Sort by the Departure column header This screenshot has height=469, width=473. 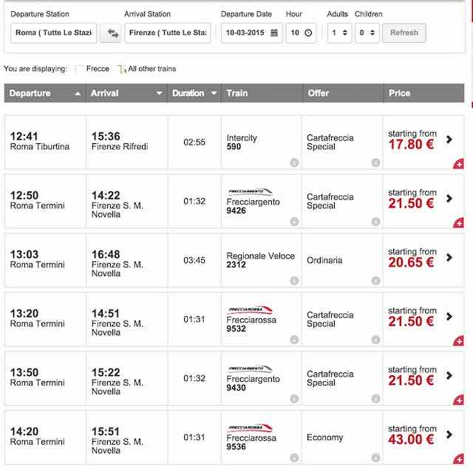click(x=44, y=93)
